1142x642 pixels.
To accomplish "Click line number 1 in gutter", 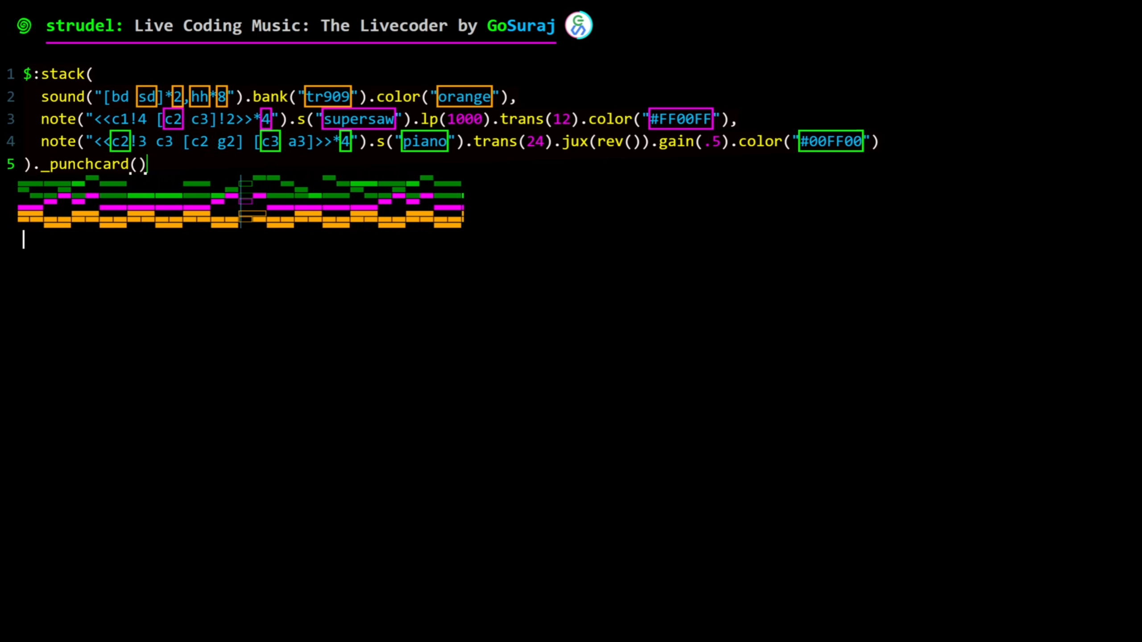I will (11, 74).
